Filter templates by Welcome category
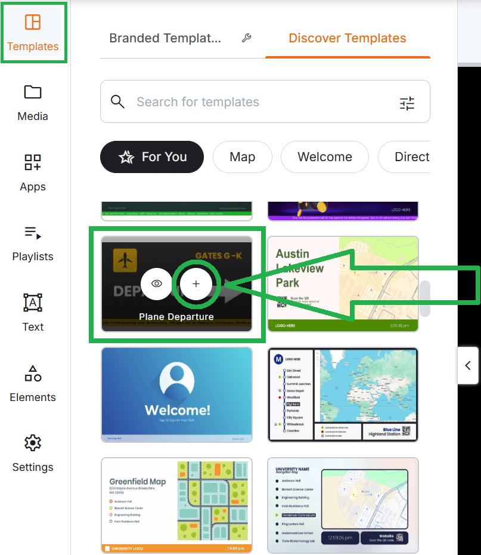 [325, 157]
